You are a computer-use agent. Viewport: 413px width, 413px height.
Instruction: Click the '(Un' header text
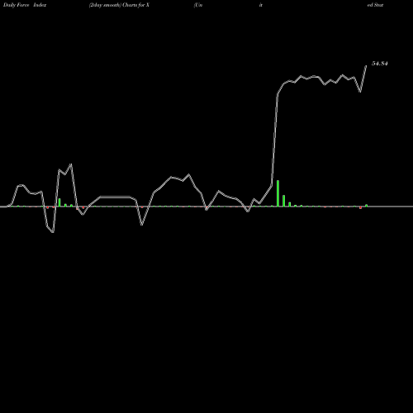(198, 5)
